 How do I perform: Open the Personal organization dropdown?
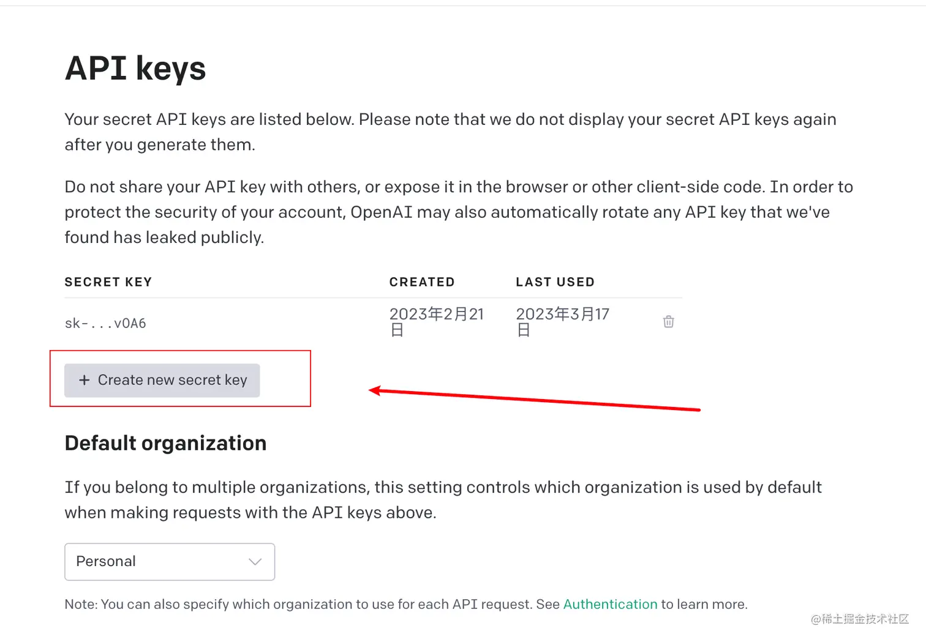pos(169,562)
